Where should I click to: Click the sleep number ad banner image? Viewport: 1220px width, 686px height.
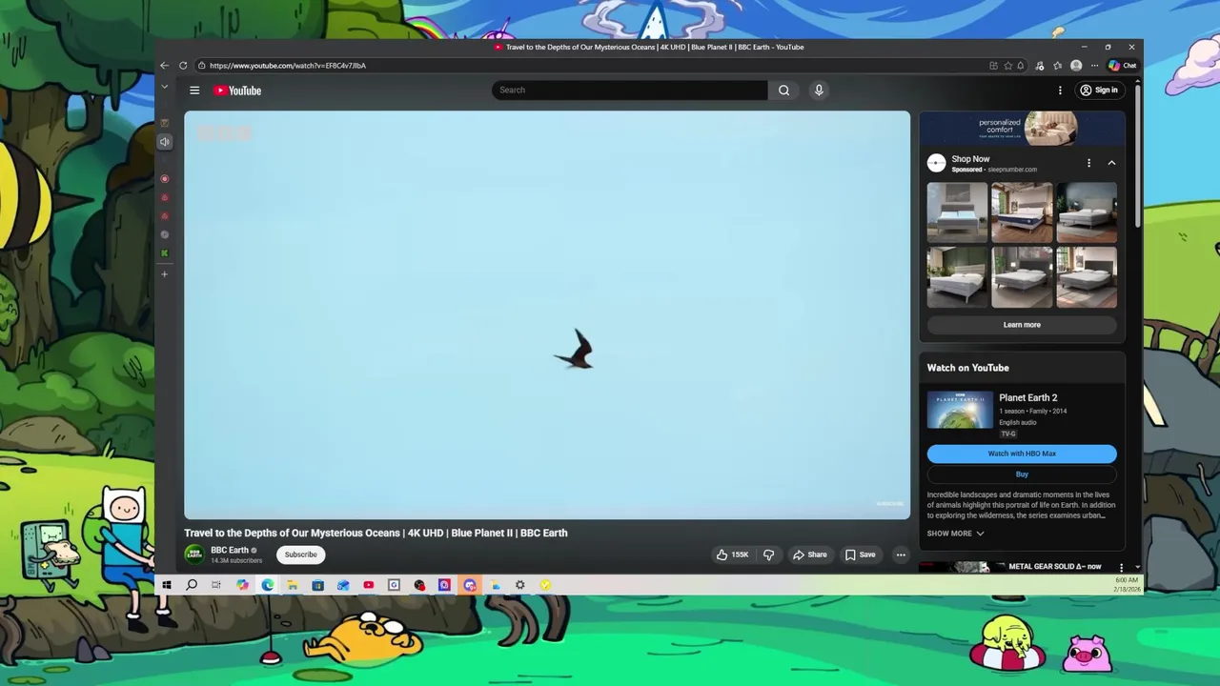(1022, 128)
